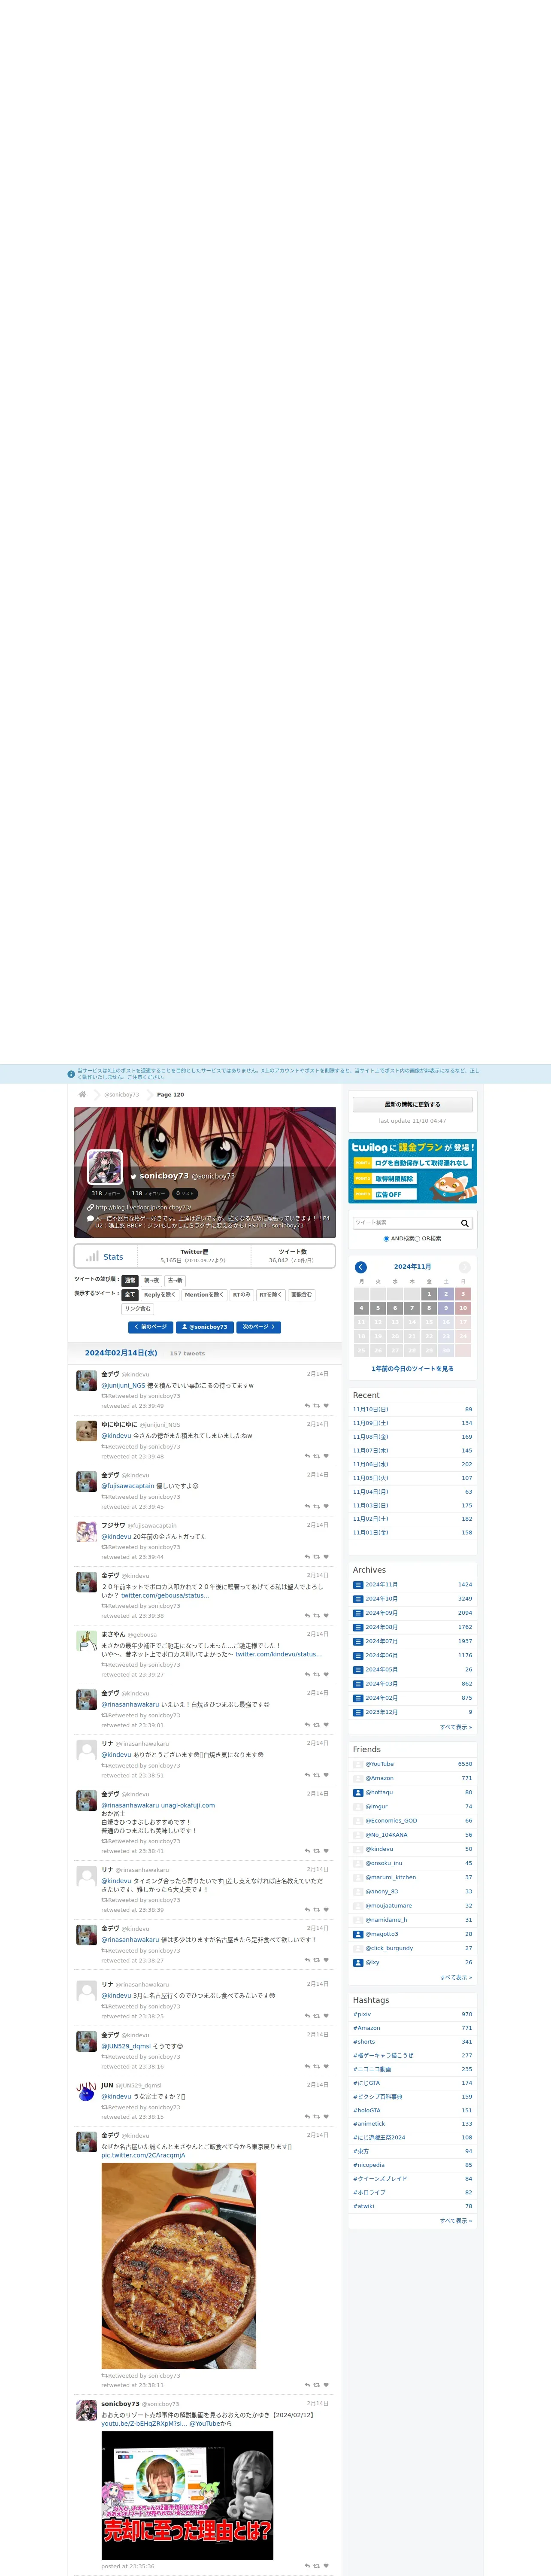551x2576 pixels.
Task: Show all Friends with すべて表示
Action: 456,1977
